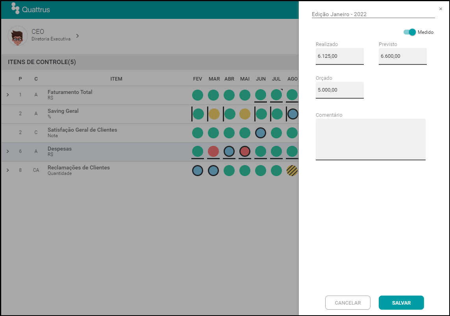
Task: Click the Reclamações de Clientes item name
Action: (79, 167)
